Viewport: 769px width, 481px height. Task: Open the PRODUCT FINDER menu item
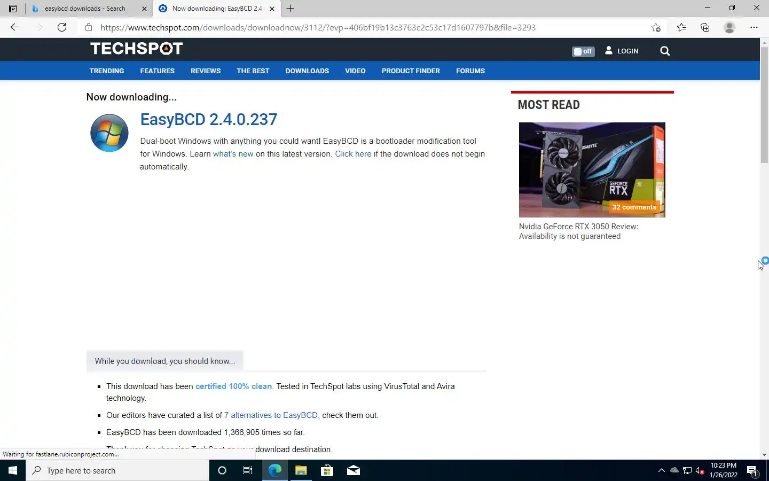(411, 71)
